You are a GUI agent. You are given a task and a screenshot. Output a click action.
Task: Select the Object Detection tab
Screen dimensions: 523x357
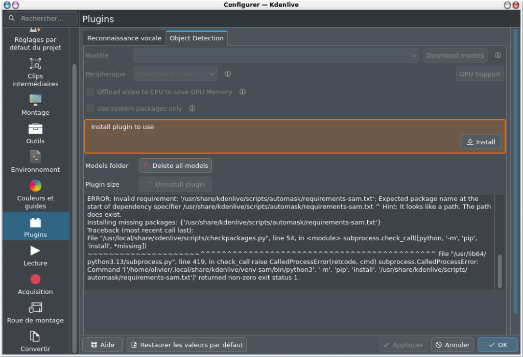tap(197, 38)
